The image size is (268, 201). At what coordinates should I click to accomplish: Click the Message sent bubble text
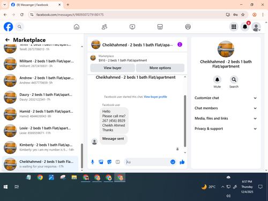[113, 139]
